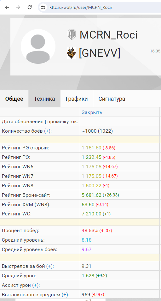Expand plus next to Ассист урон
Viewport: 161px width, 301px height.
pos(35,285)
